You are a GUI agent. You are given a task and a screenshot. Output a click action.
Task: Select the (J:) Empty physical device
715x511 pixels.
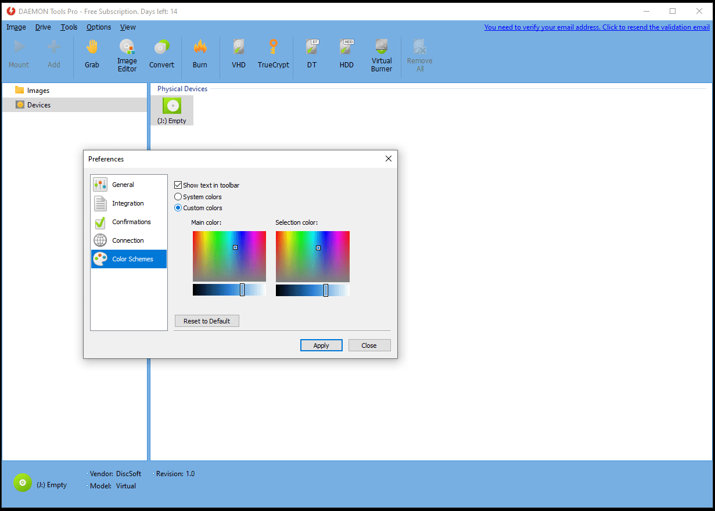tap(172, 110)
